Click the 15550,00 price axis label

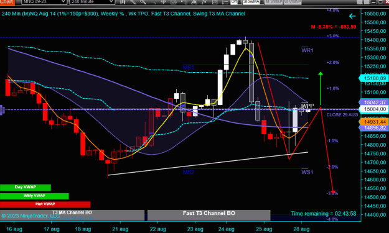click(375, 14)
